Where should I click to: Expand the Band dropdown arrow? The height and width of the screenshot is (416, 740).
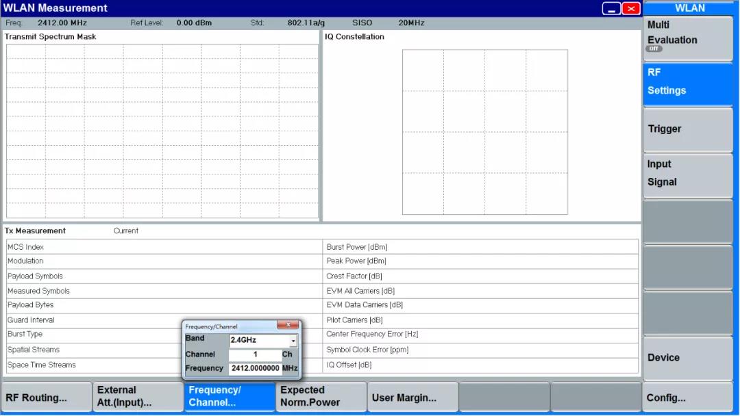click(x=293, y=341)
